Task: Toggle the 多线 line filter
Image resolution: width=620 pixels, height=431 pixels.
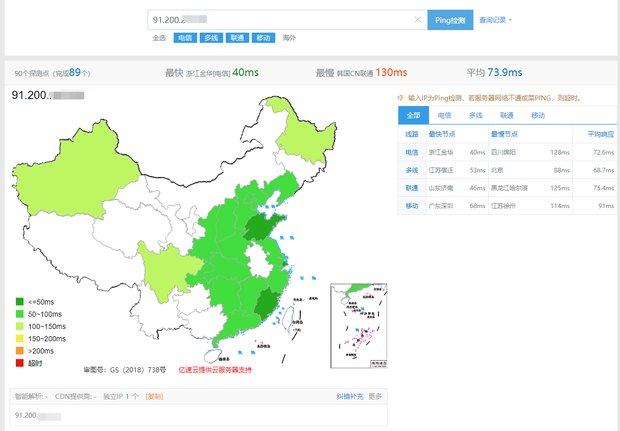Action: (211, 38)
